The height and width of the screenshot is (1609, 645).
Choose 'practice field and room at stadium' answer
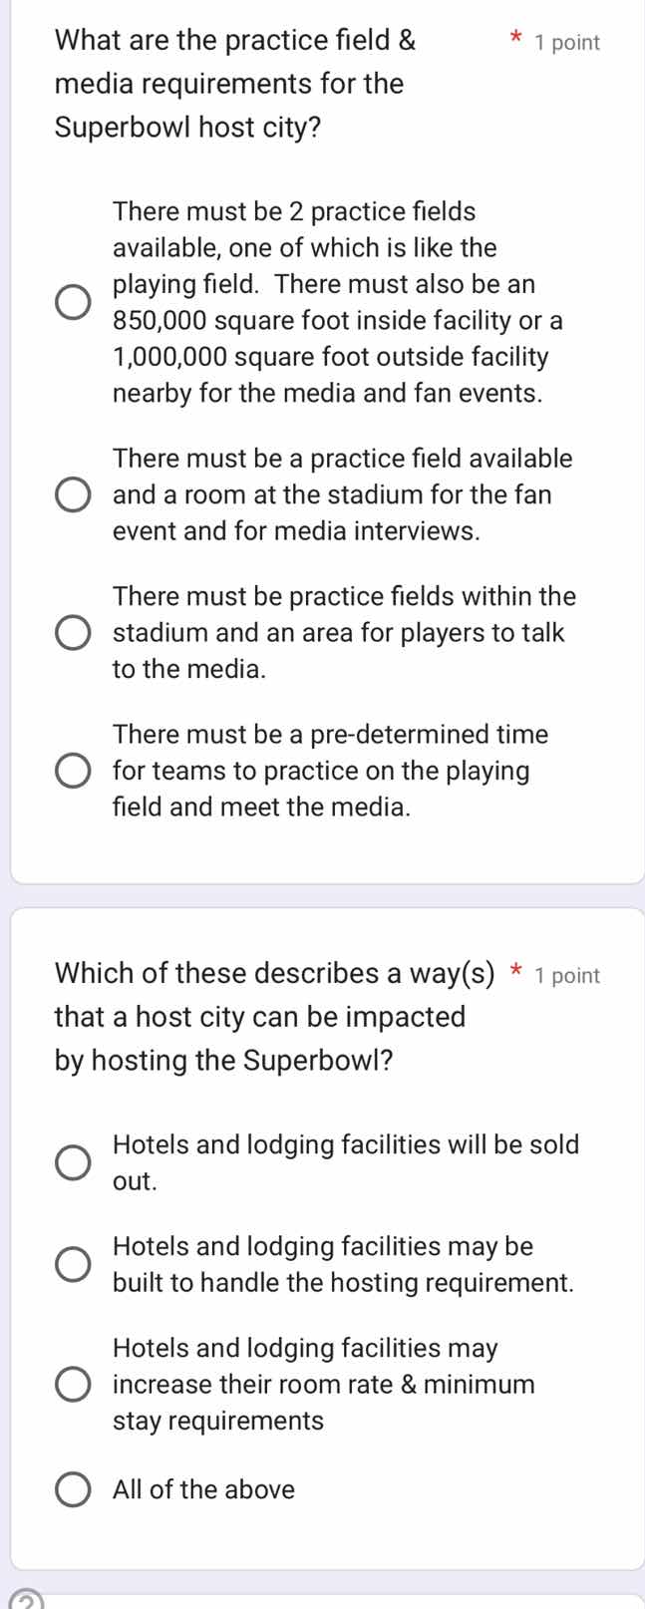[x=71, y=494]
